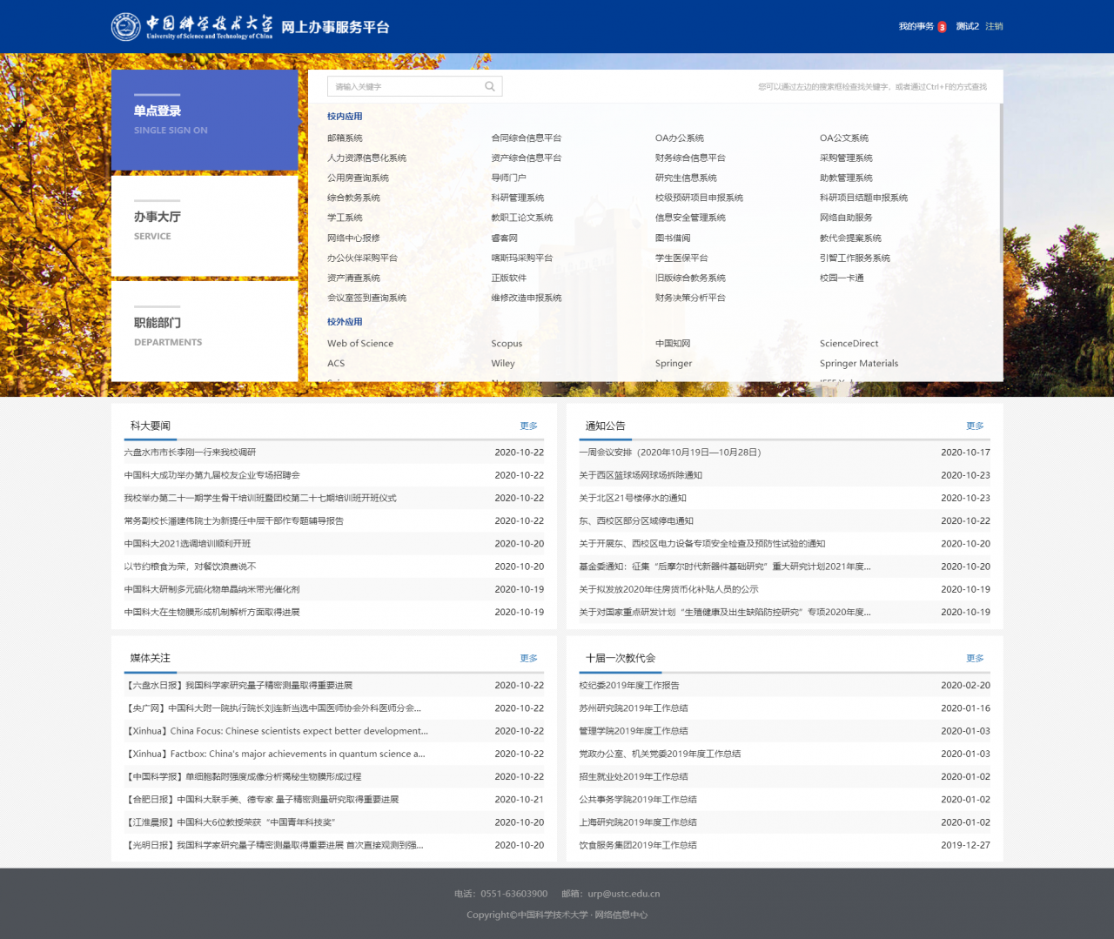
Task: Open the Web of Science link
Action: pos(359,343)
